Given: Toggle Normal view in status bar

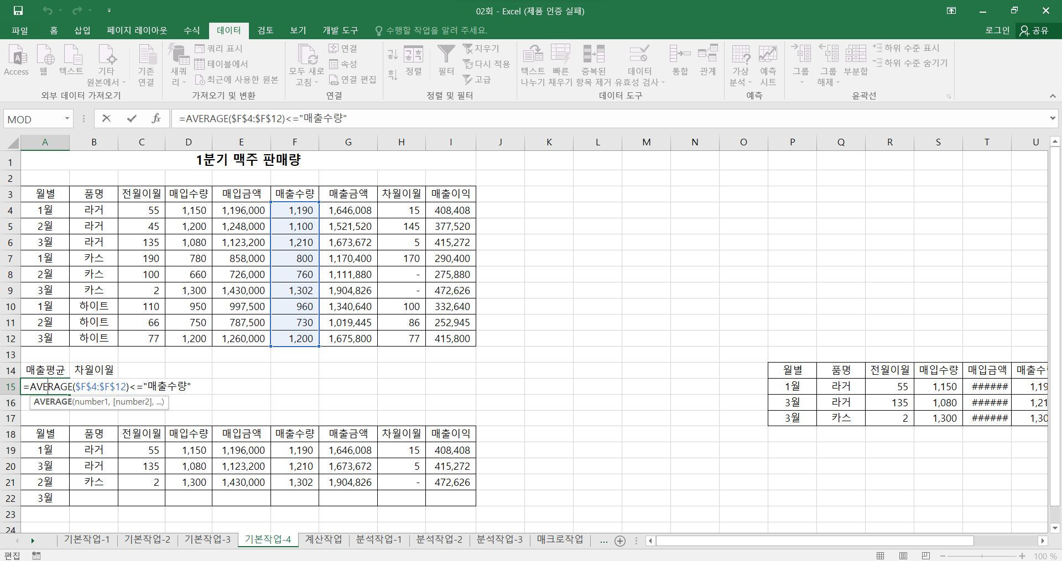Looking at the screenshot, I should click(881, 555).
